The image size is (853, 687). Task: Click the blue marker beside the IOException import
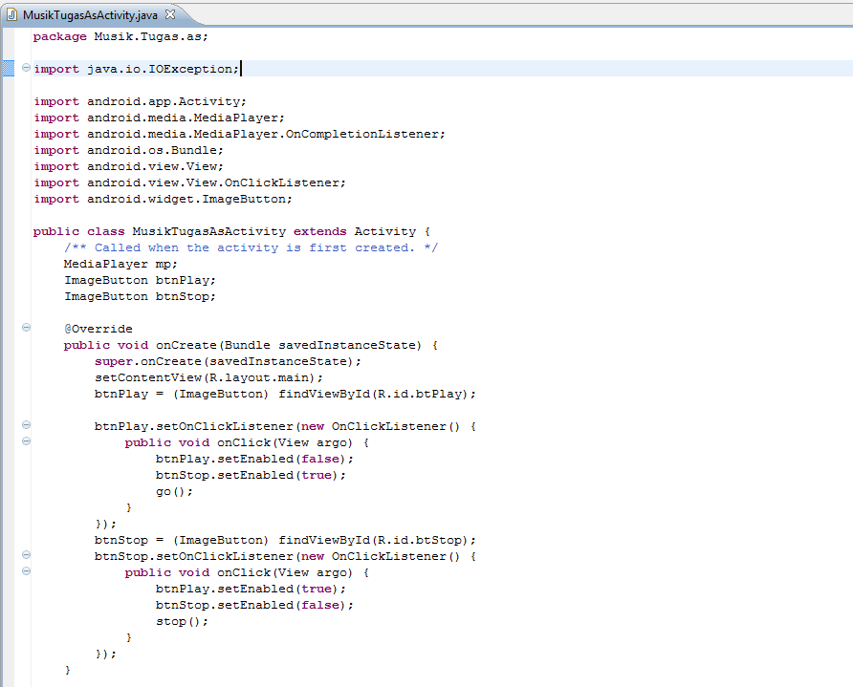point(9,69)
